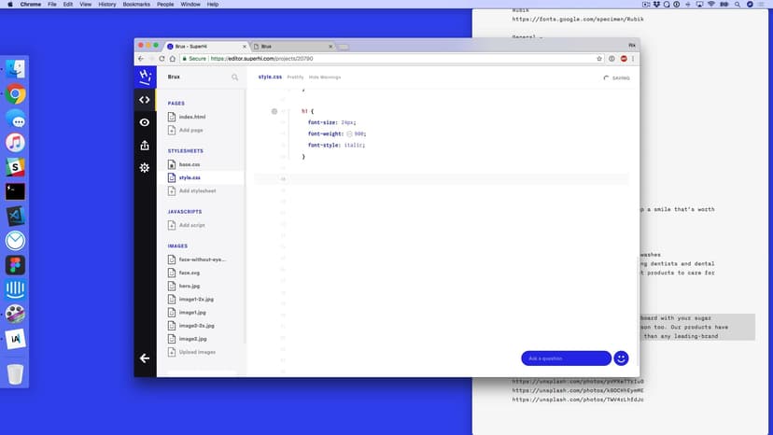This screenshot has width=773, height=435.
Task: Open index.html in the Pages list
Action: tap(191, 117)
